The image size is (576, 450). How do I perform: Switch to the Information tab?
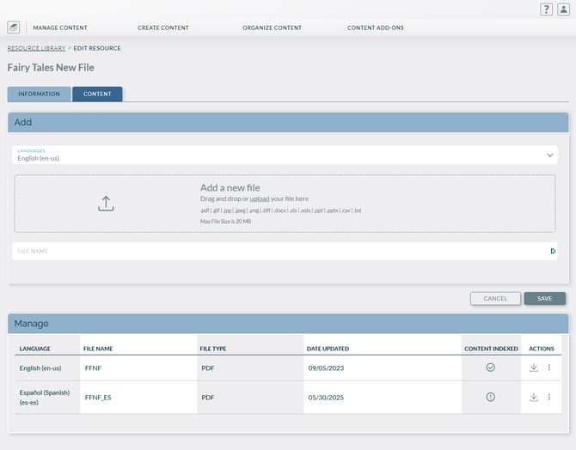(x=39, y=94)
